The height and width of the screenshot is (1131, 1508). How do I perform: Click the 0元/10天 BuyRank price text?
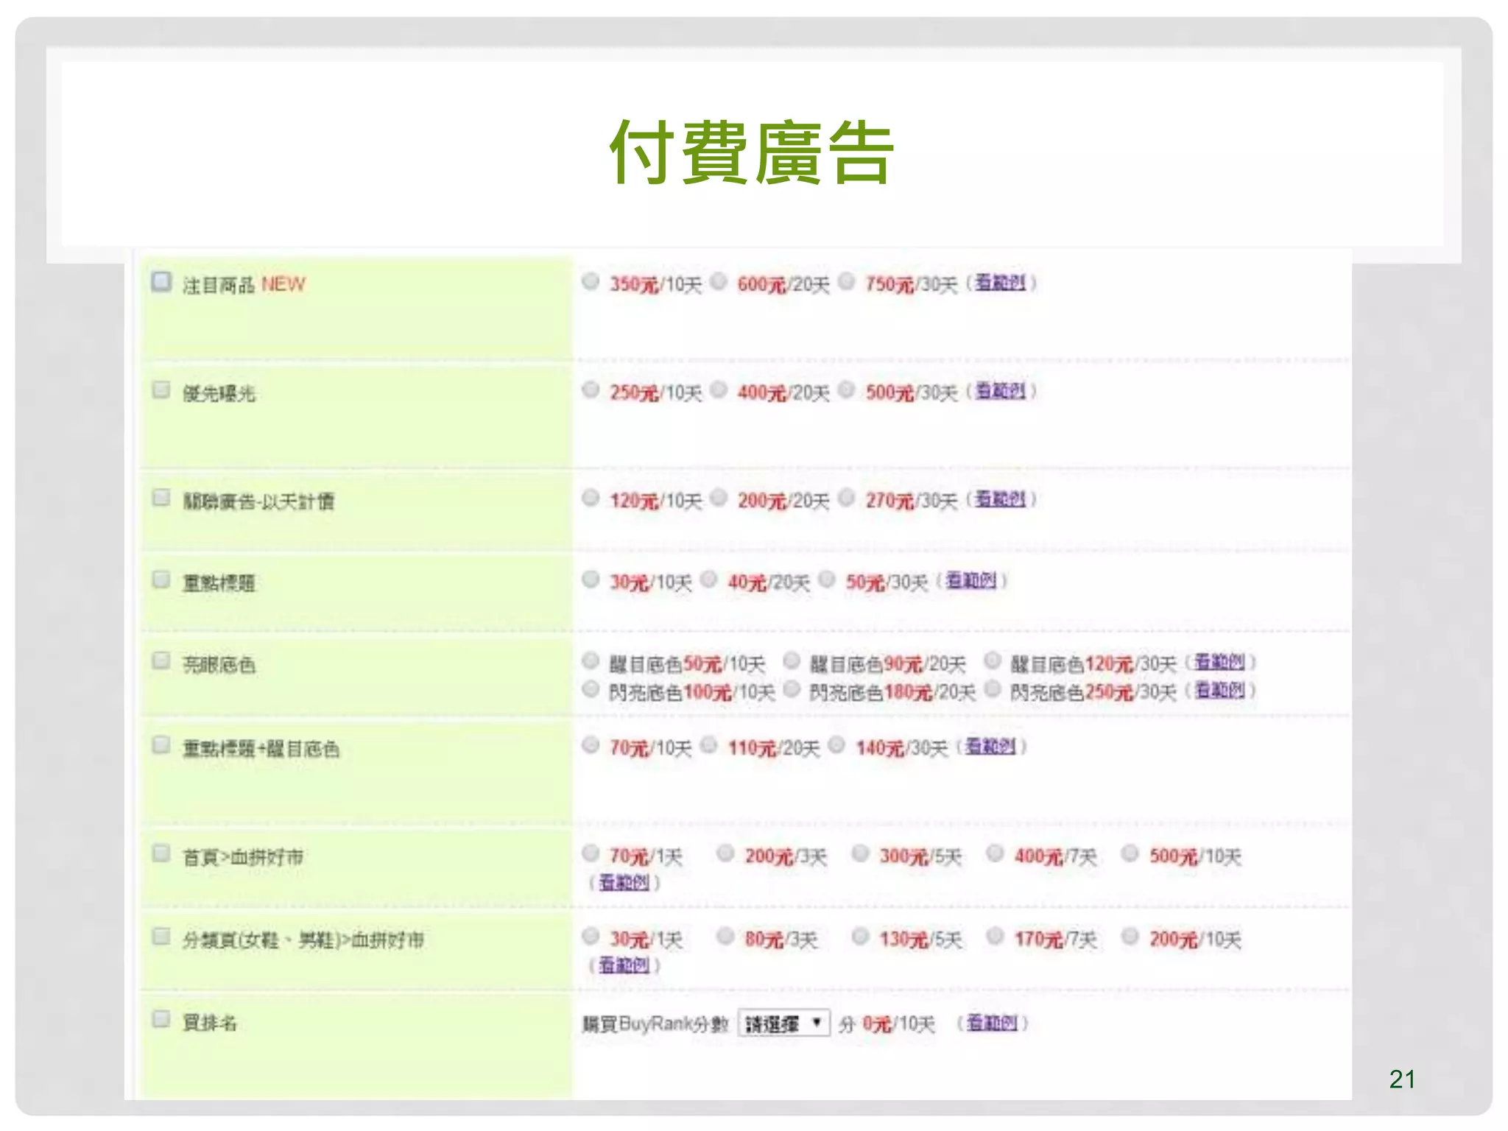898,1023
